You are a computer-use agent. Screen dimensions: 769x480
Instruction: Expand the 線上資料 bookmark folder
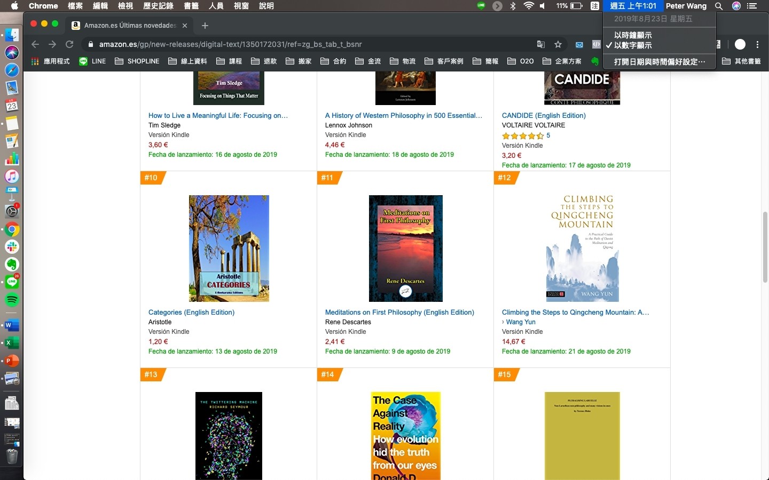tap(187, 61)
